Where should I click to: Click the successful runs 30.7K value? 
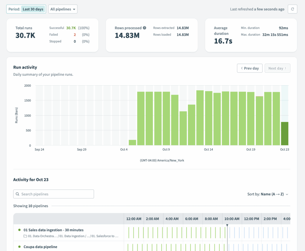71,28
